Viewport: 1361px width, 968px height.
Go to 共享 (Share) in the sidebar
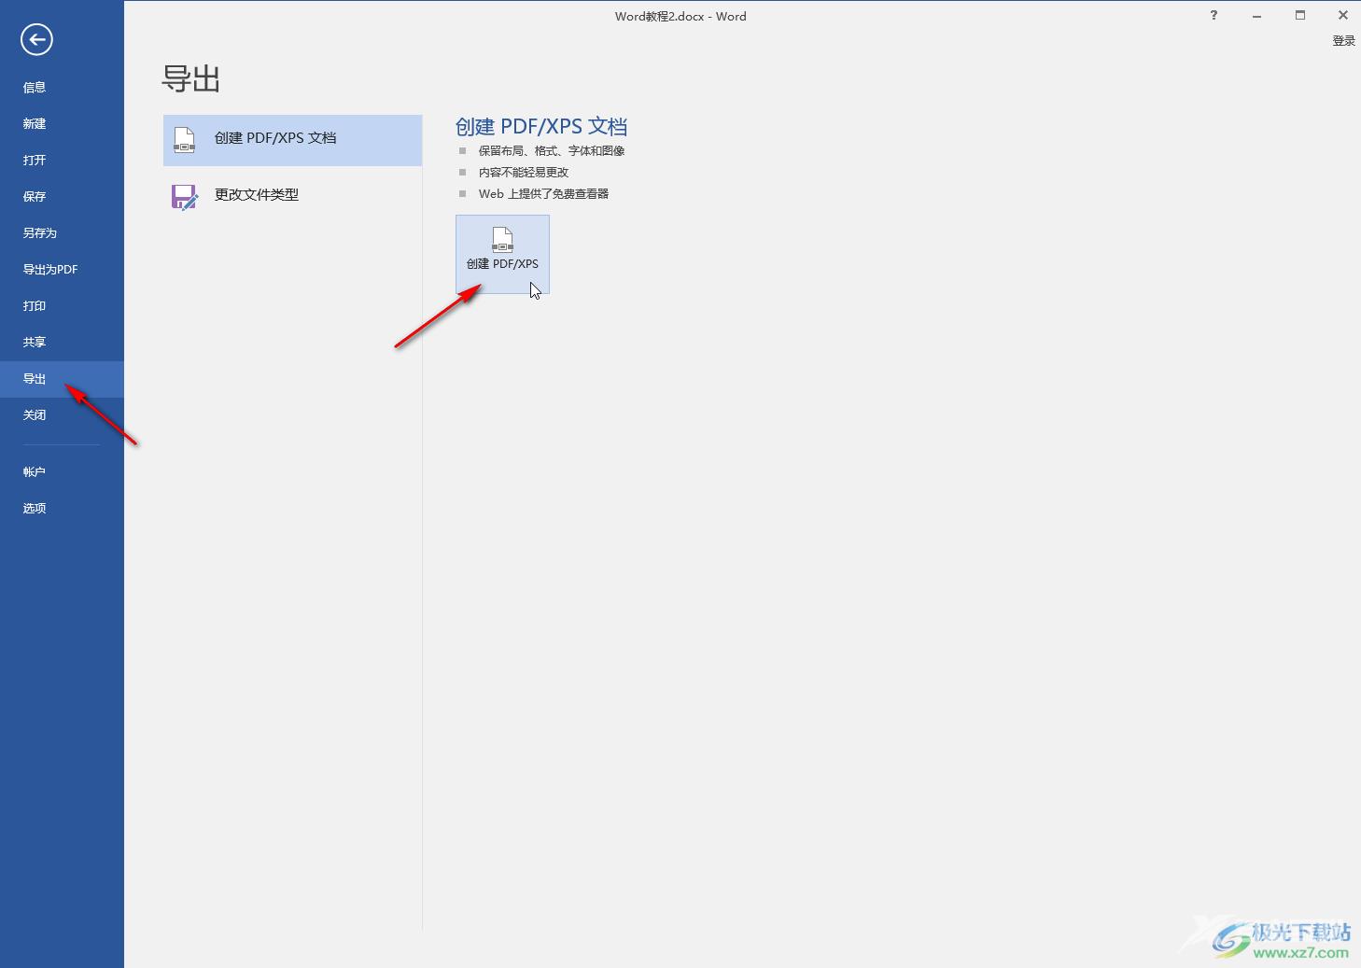(62, 342)
